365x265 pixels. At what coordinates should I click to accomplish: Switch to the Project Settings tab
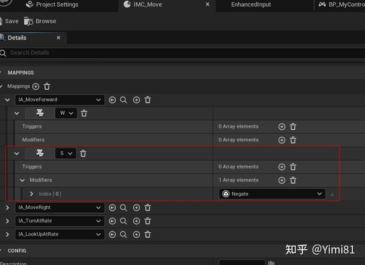coord(52,4)
